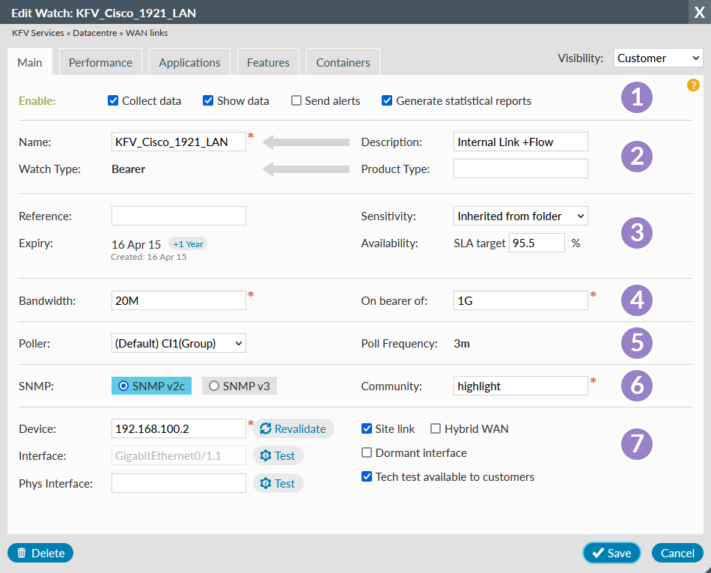Click the orange help question mark icon

coord(693,85)
